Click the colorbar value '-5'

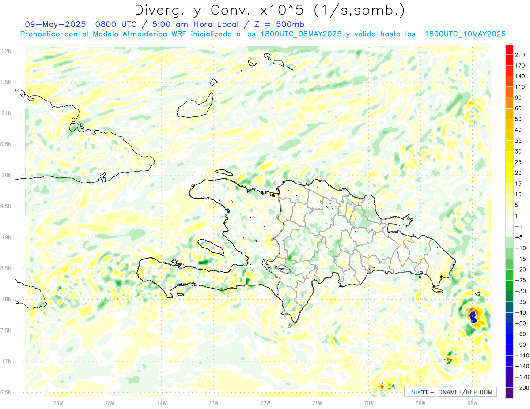click(519, 237)
